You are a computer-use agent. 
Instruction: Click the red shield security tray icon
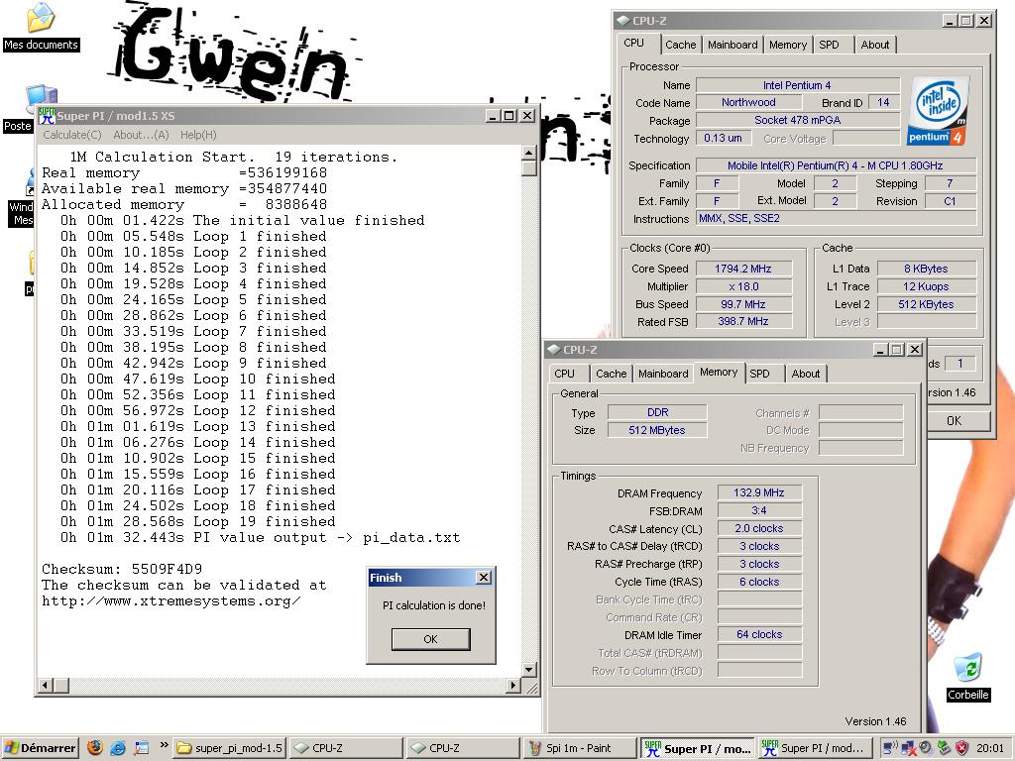point(961,748)
